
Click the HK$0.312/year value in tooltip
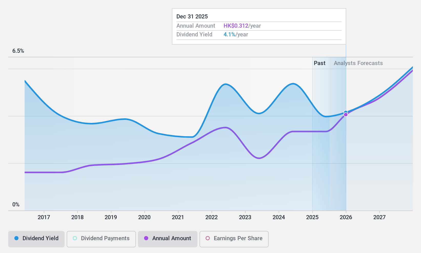tap(242, 26)
